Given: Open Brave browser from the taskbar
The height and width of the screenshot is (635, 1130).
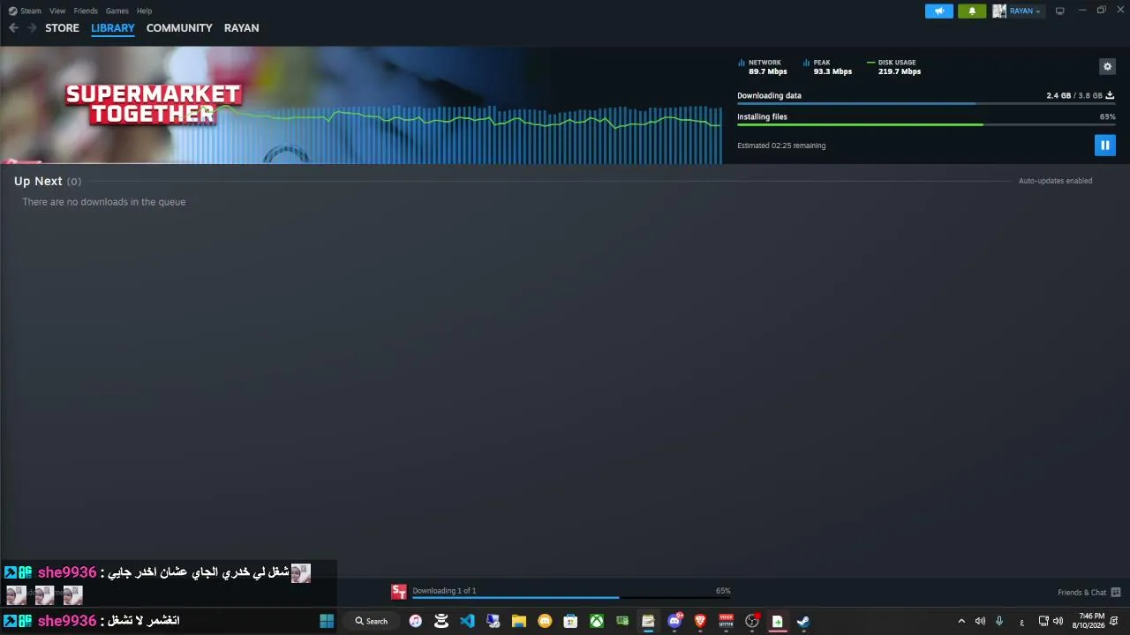Looking at the screenshot, I should (x=700, y=621).
